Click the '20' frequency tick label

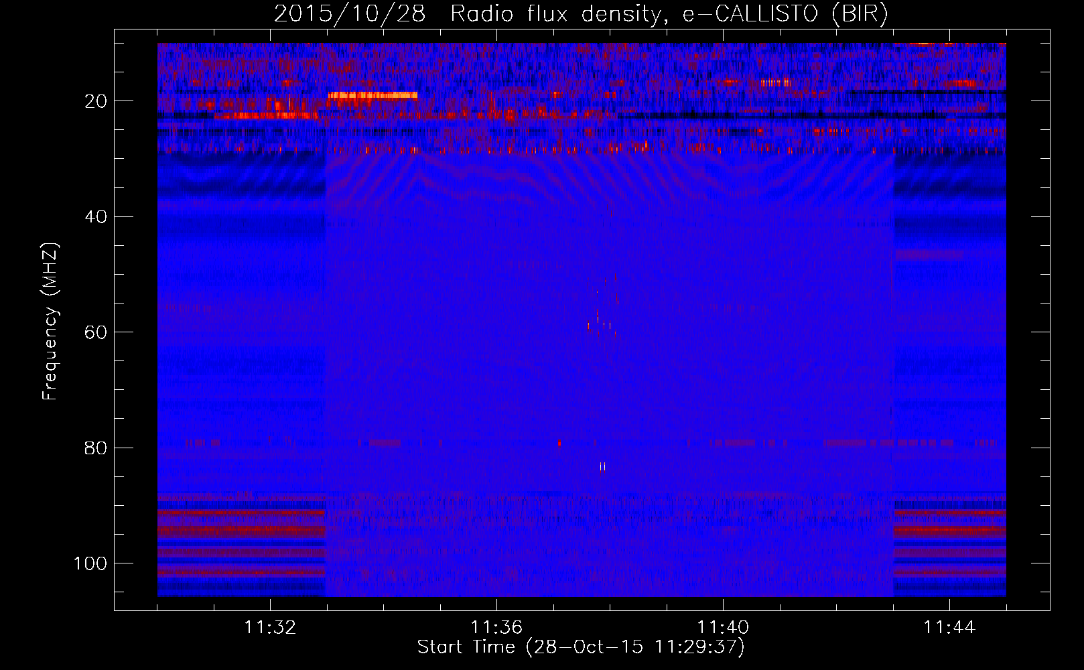point(96,101)
